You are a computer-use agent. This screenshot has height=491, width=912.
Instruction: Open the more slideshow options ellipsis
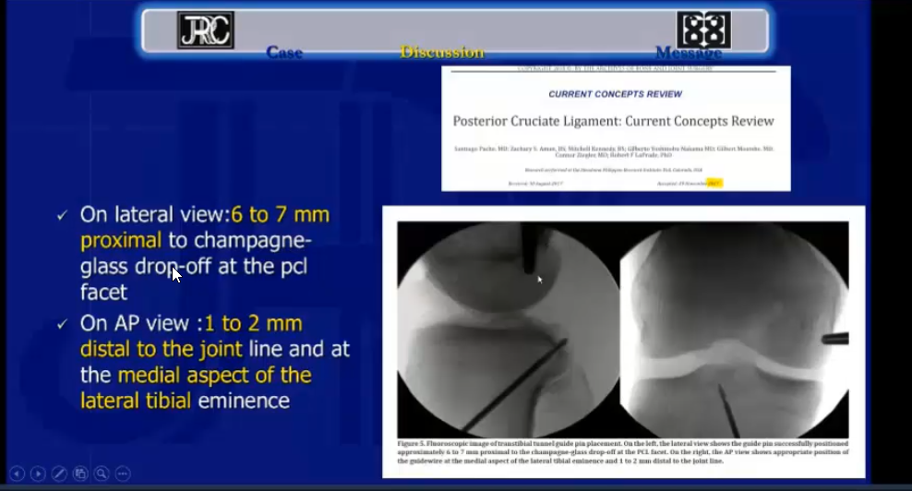[123, 474]
